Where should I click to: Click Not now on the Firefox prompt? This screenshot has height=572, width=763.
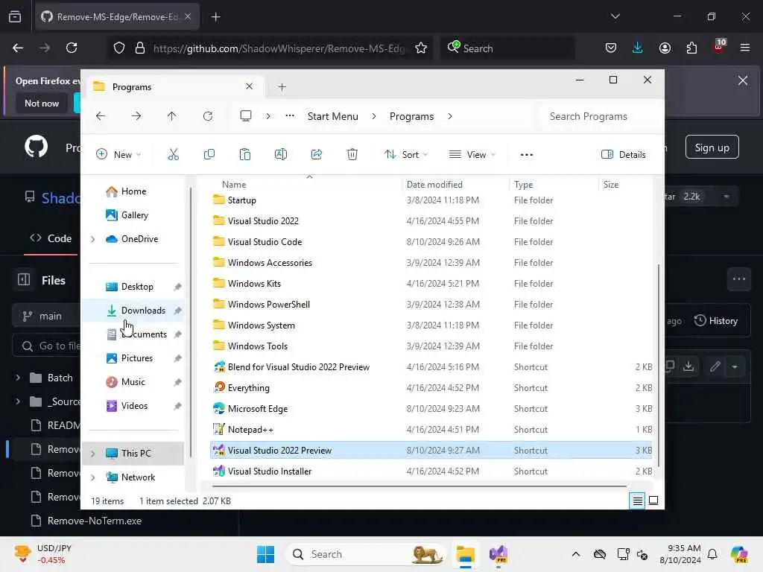(x=42, y=104)
